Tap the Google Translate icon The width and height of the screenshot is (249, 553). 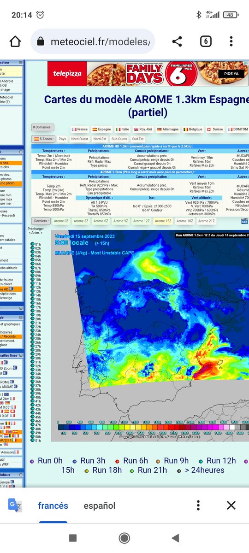15,506
